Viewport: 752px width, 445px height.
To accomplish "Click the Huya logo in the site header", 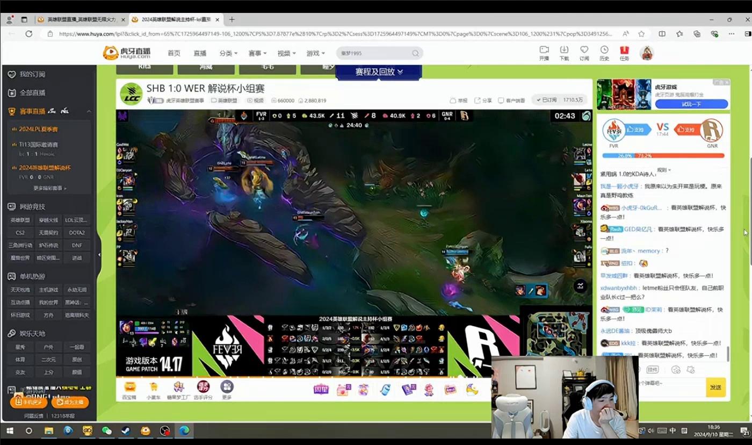I will point(127,53).
